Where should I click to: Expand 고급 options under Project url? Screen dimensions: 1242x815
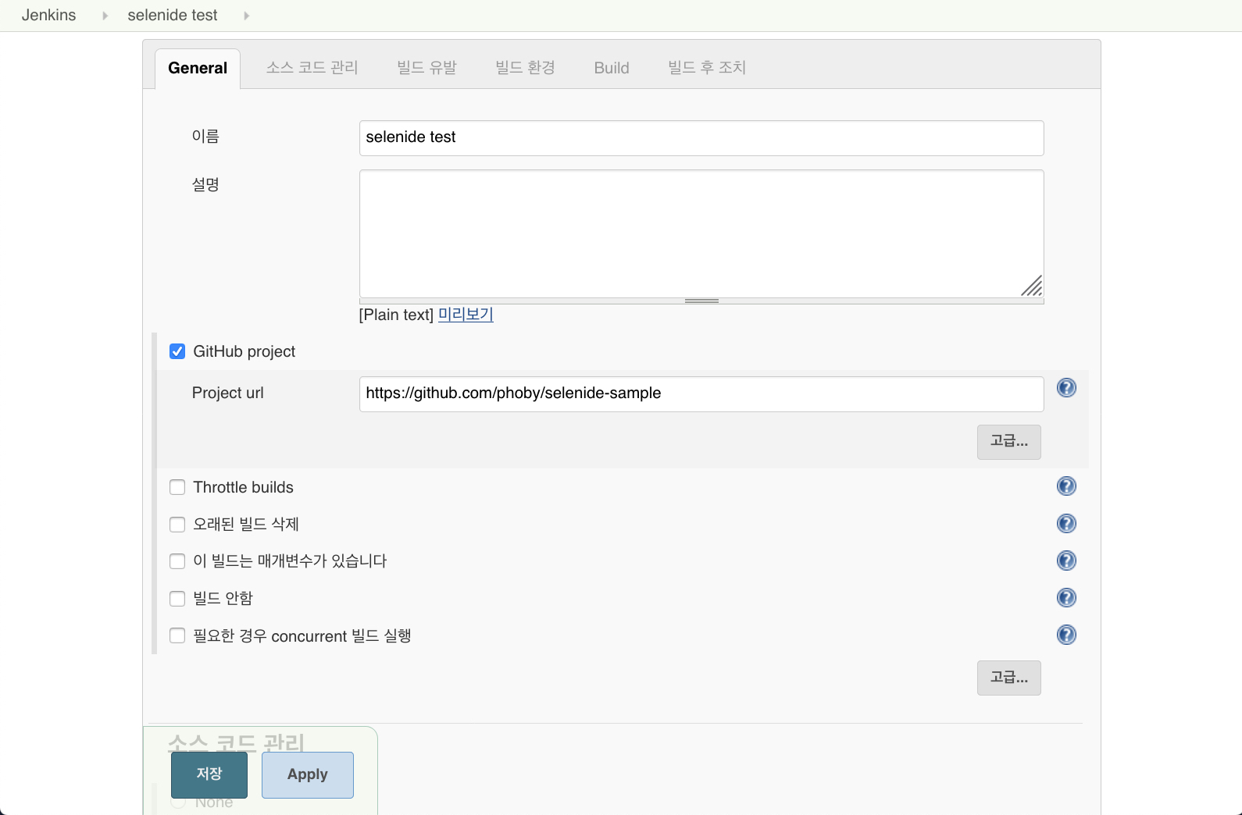[x=1008, y=442]
